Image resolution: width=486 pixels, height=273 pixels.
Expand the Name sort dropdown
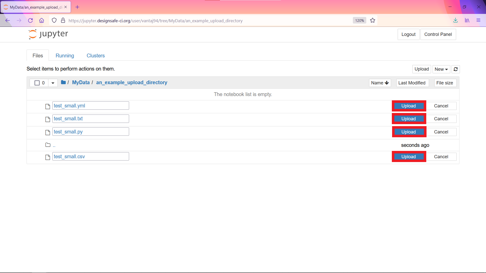point(380,83)
